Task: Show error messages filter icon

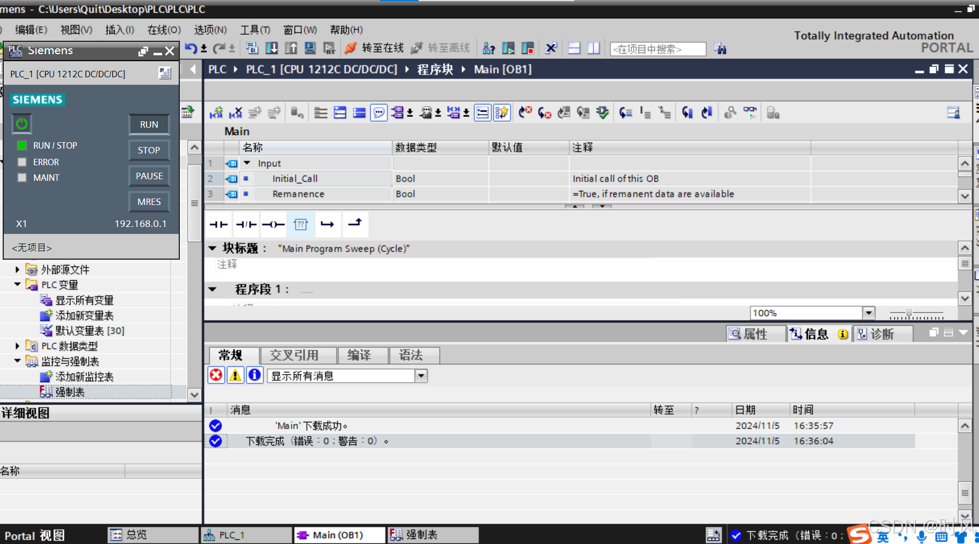Action: [x=216, y=375]
